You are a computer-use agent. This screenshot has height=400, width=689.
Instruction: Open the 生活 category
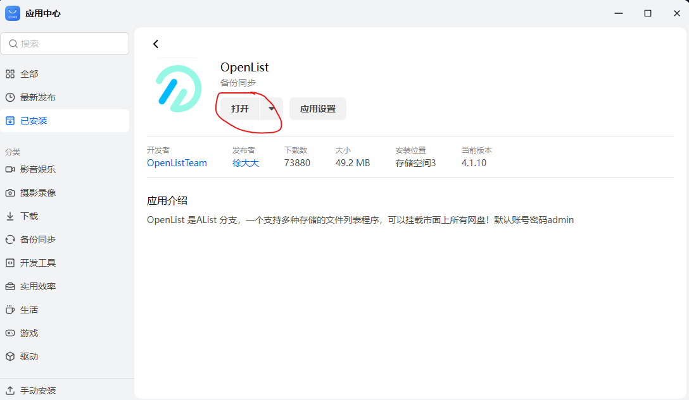[65, 310]
